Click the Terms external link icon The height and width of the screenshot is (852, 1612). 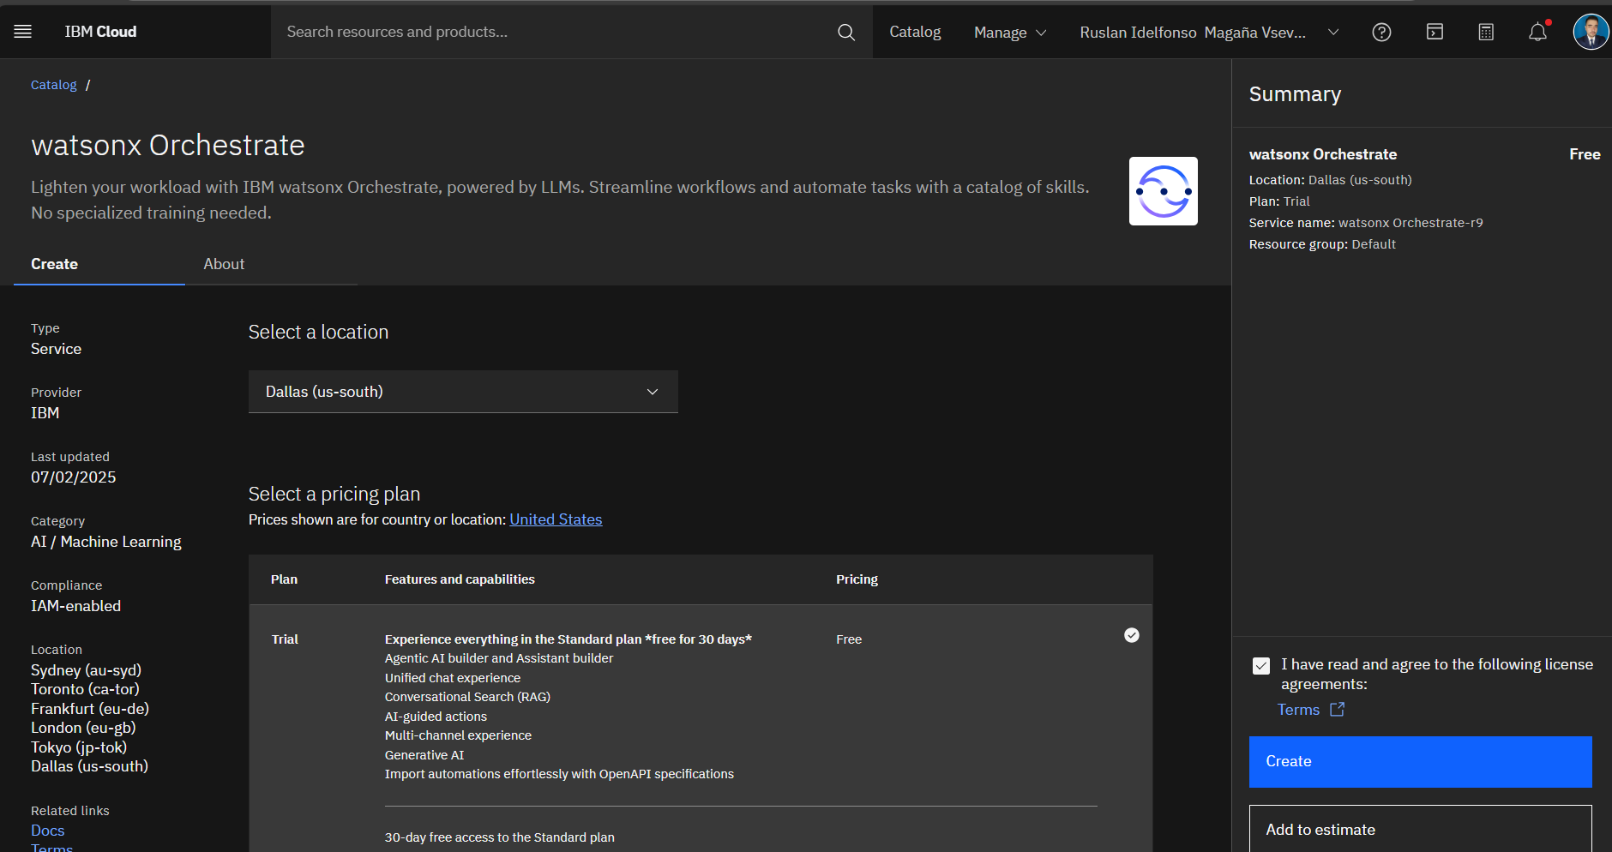1337,710
